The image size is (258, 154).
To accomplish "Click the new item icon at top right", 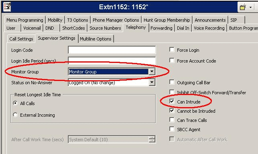I will [x=243, y=7].
